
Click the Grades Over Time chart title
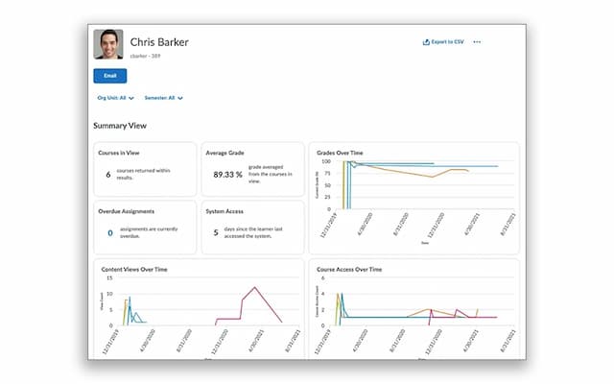pyautogui.click(x=340, y=153)
